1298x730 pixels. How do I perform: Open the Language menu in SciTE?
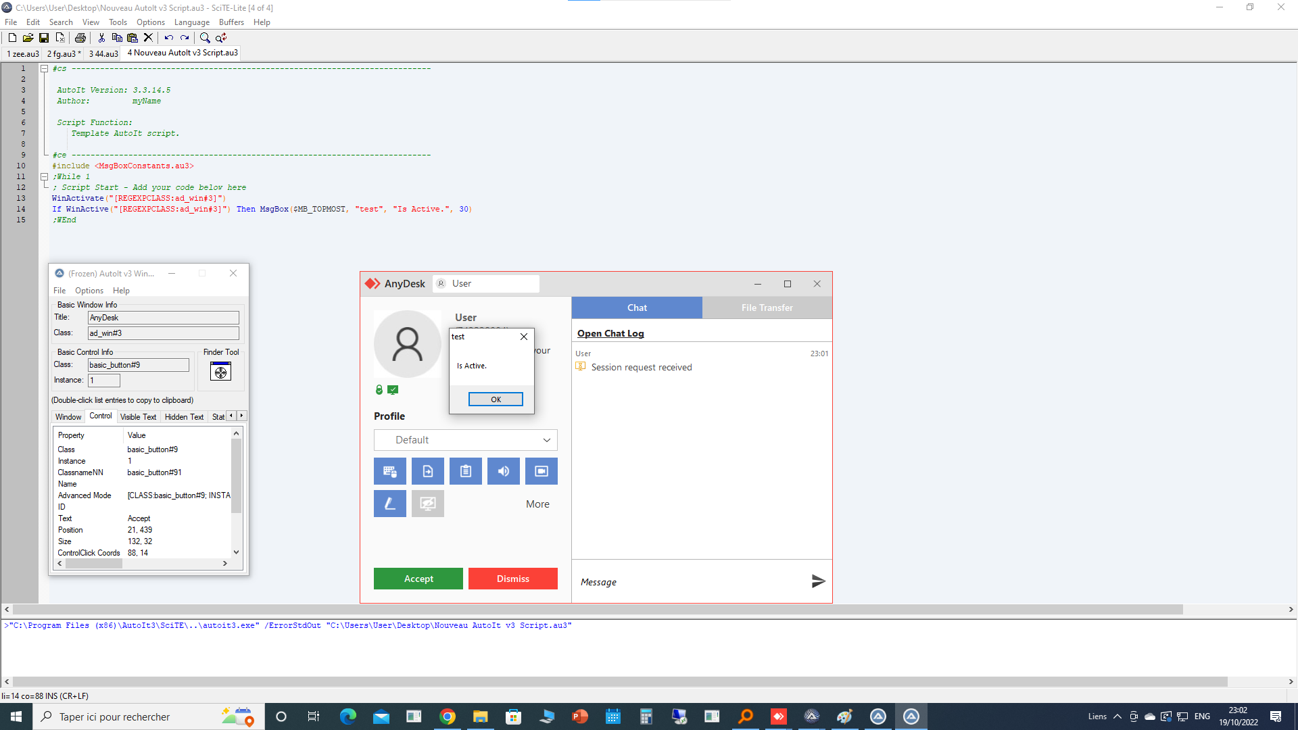pyautogui.click(x=192, y=22)
